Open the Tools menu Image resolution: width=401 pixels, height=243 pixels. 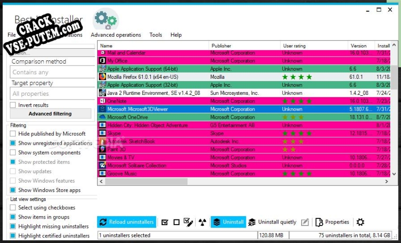coord(156,35)
